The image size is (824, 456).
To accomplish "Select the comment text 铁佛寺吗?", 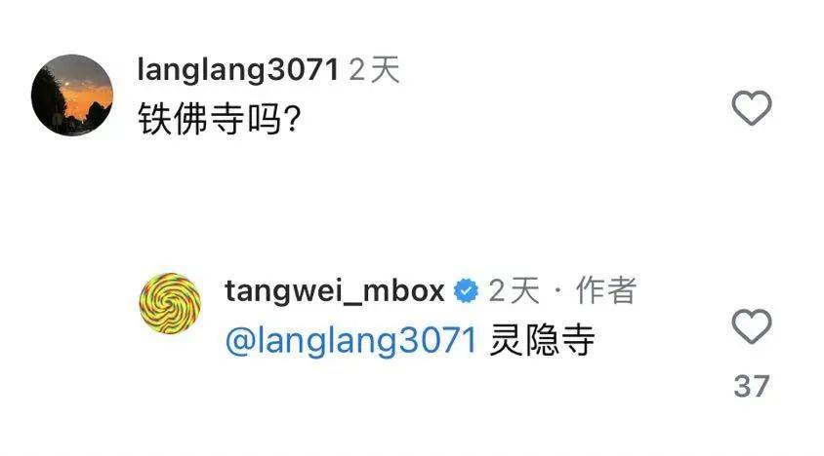I will pyautogui.click(x=219, y=119).
